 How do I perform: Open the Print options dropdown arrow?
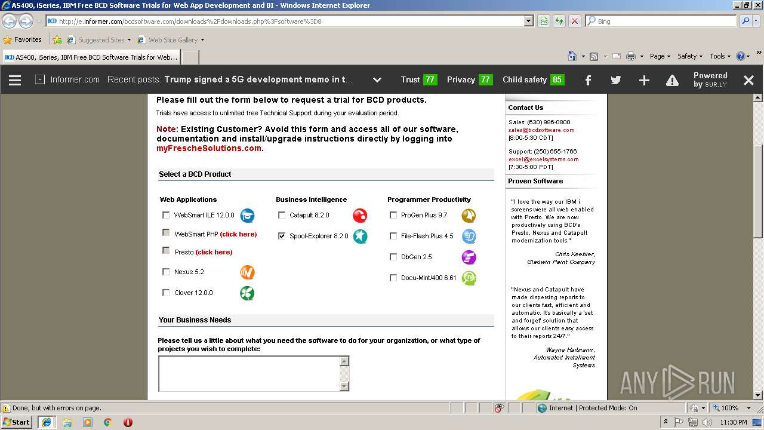642,56
